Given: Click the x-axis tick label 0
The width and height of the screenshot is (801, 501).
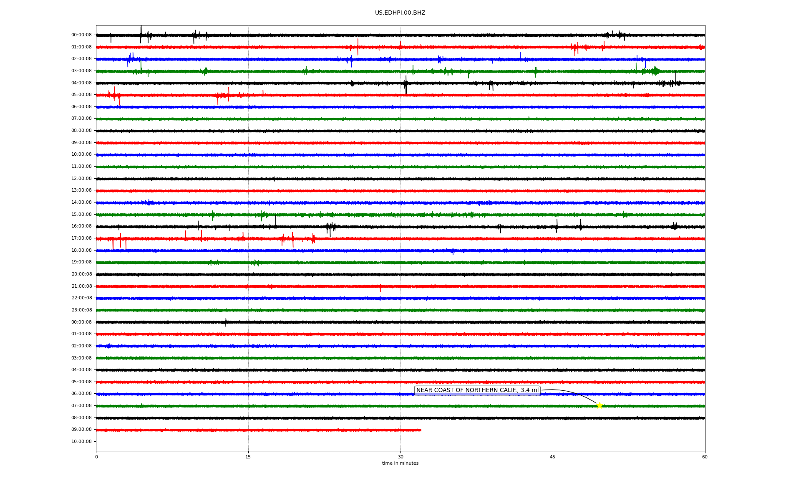Looking at the screenshot, I should 96,457.
